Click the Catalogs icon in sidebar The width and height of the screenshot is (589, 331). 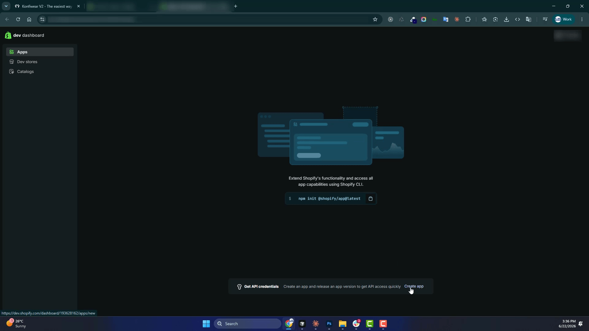point(12,71)
